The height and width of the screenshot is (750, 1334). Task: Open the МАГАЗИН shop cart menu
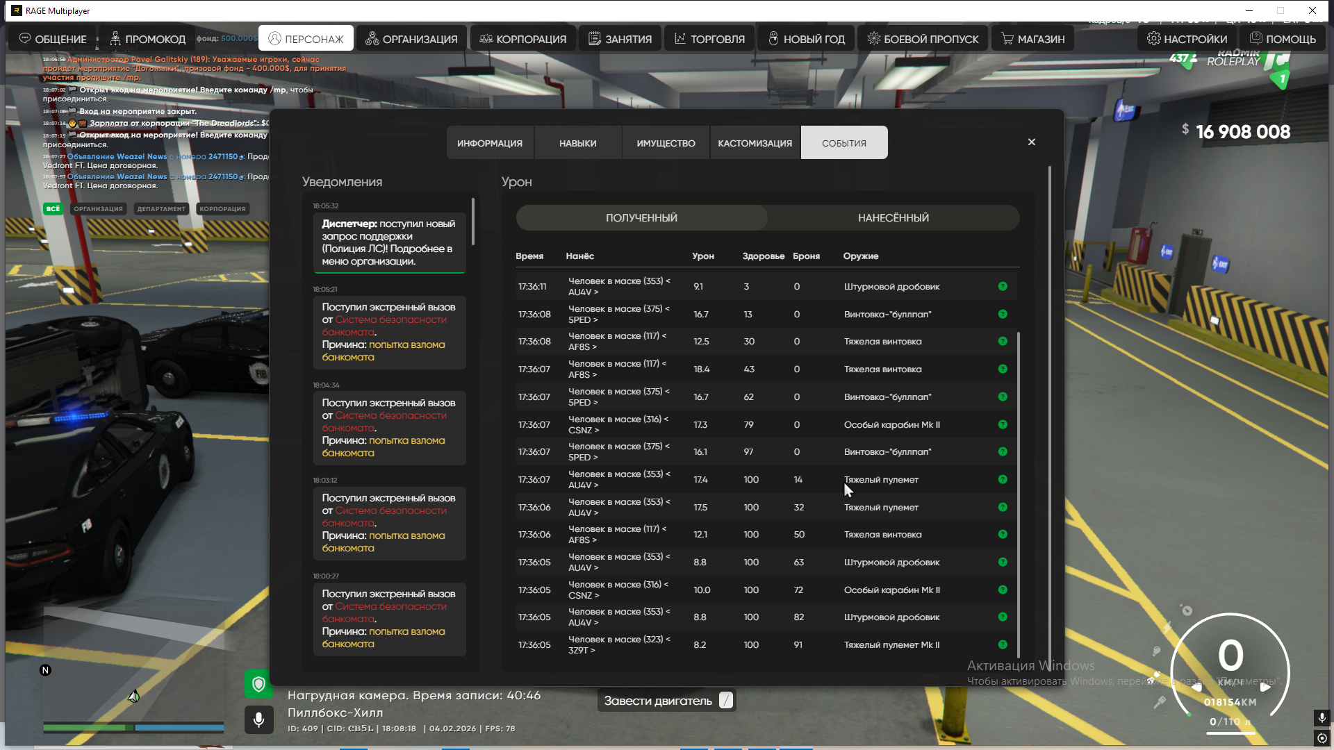click(1032, 39)
